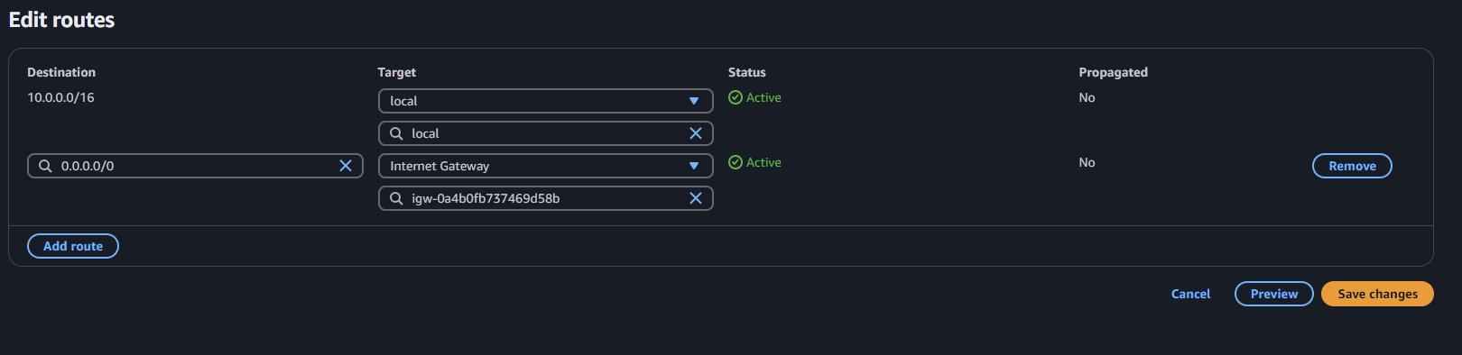Click magnifier icon beside igw-0a4b0fb737469d58b

396,198
